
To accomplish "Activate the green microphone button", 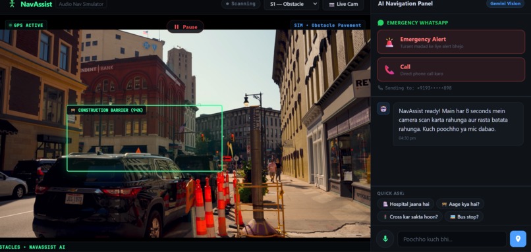I will pos(385,239).
